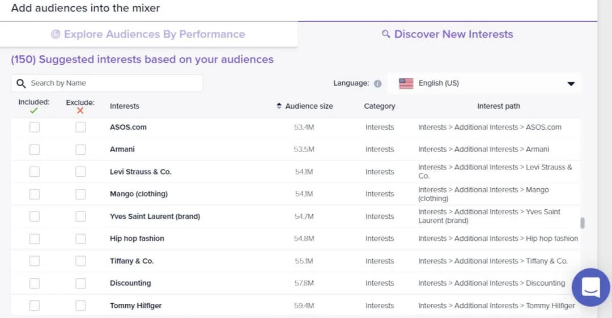Switch to Discover New Interests tab

(447, 35)
